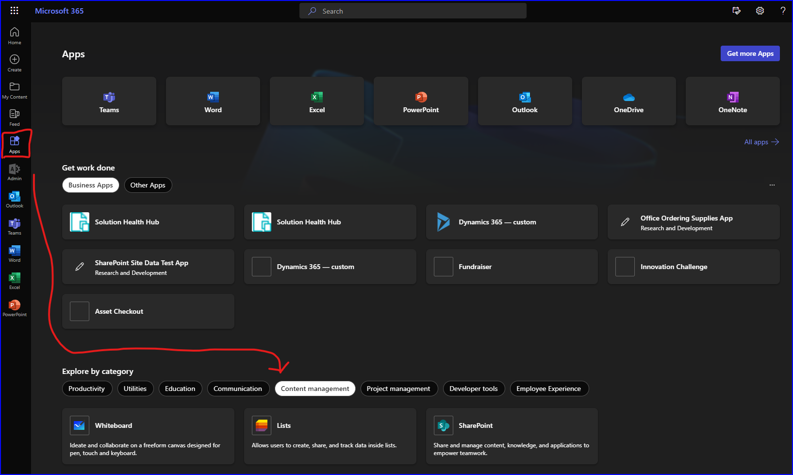Open My Content in the sidebar
The image size is (793, 475).
15,90
